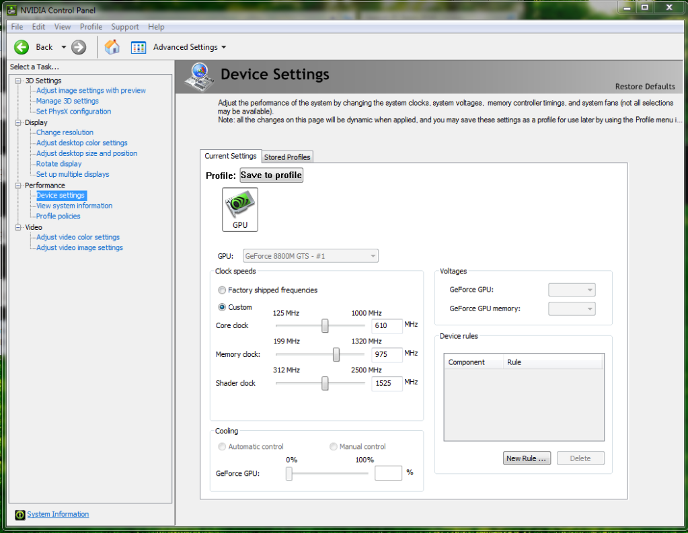Image resolution: width=688 pixels, height=533 pixels.
Task: Click the Back button label
Action: 44,47
